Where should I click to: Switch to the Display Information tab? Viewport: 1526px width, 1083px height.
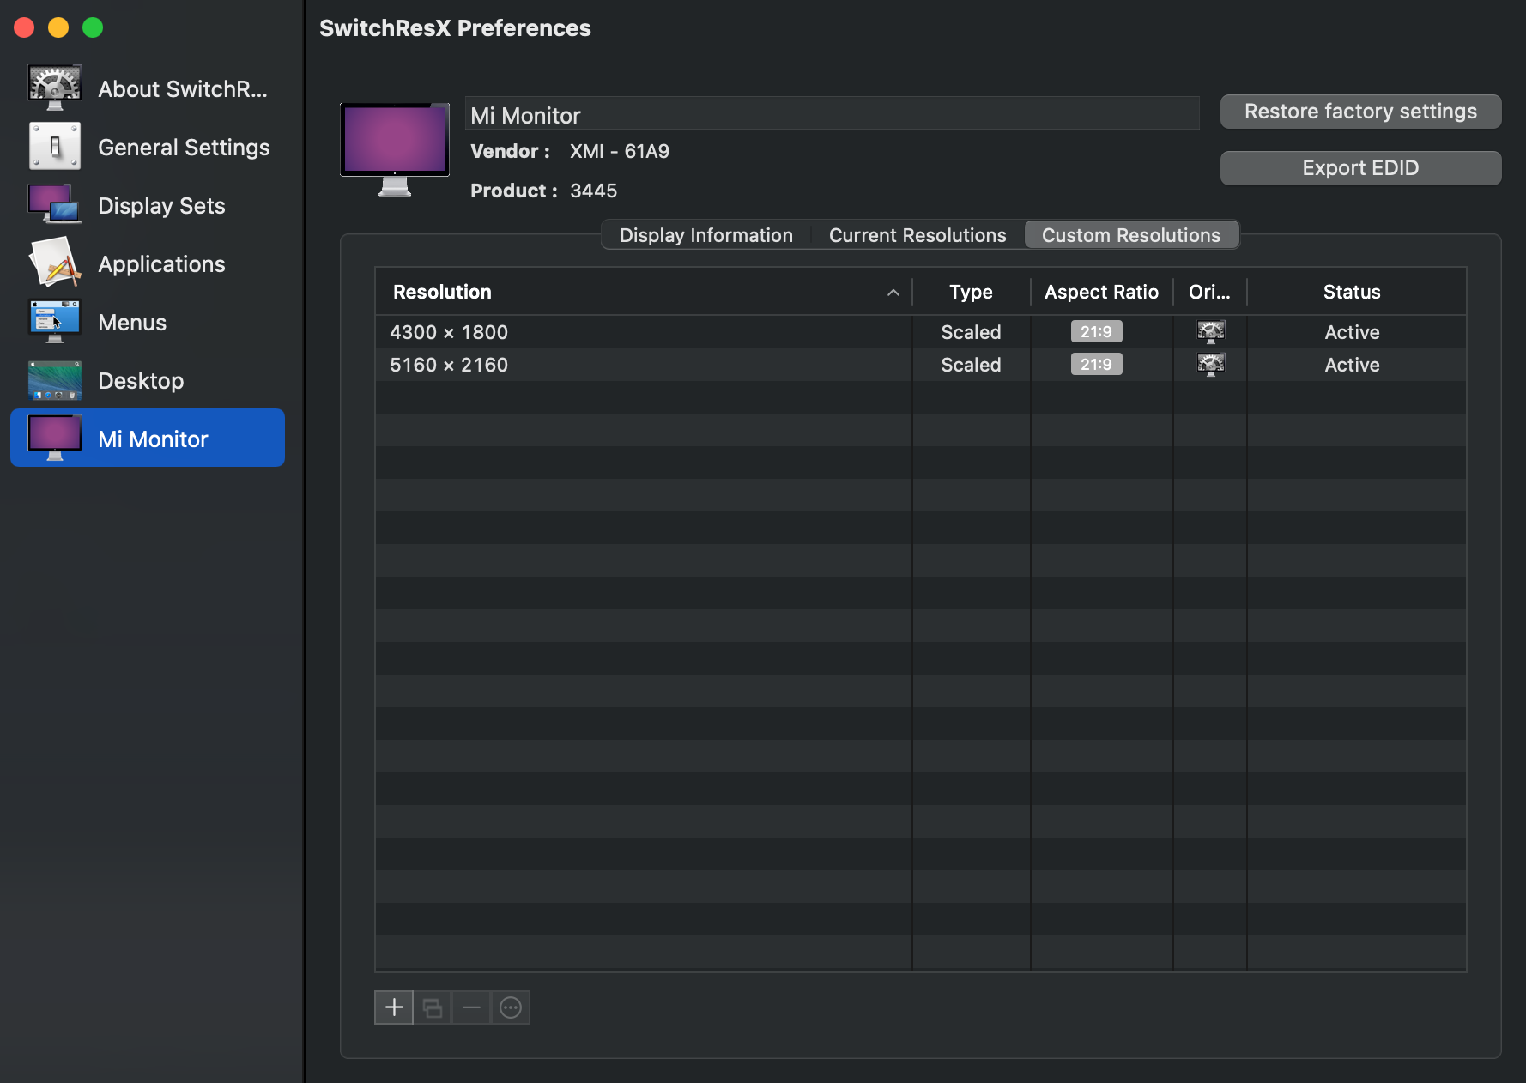(x=705, y=234)
